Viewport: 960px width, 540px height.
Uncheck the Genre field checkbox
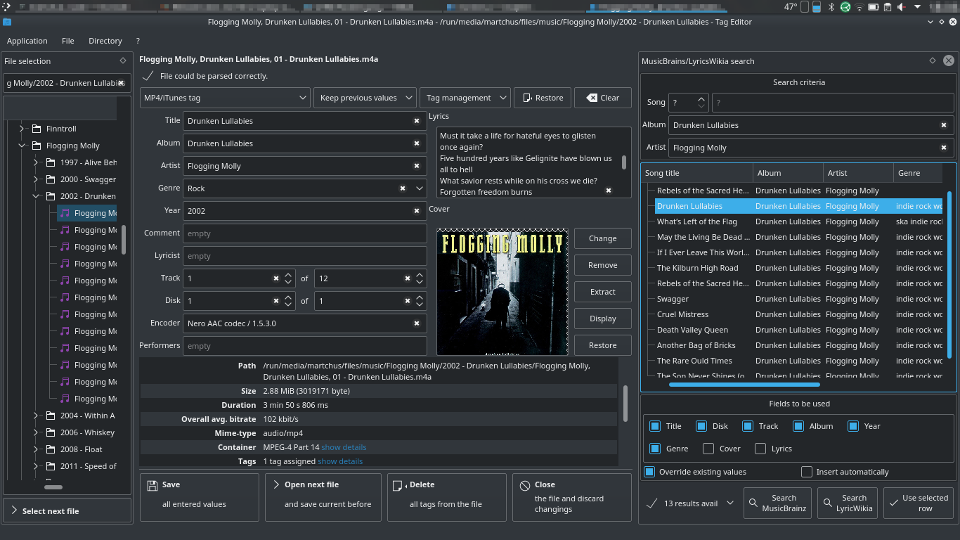pos(655,449)
